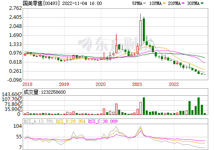Select the 30PMA legend label
This screenshot has height=150, width=214.
click(x=193, y=3)
